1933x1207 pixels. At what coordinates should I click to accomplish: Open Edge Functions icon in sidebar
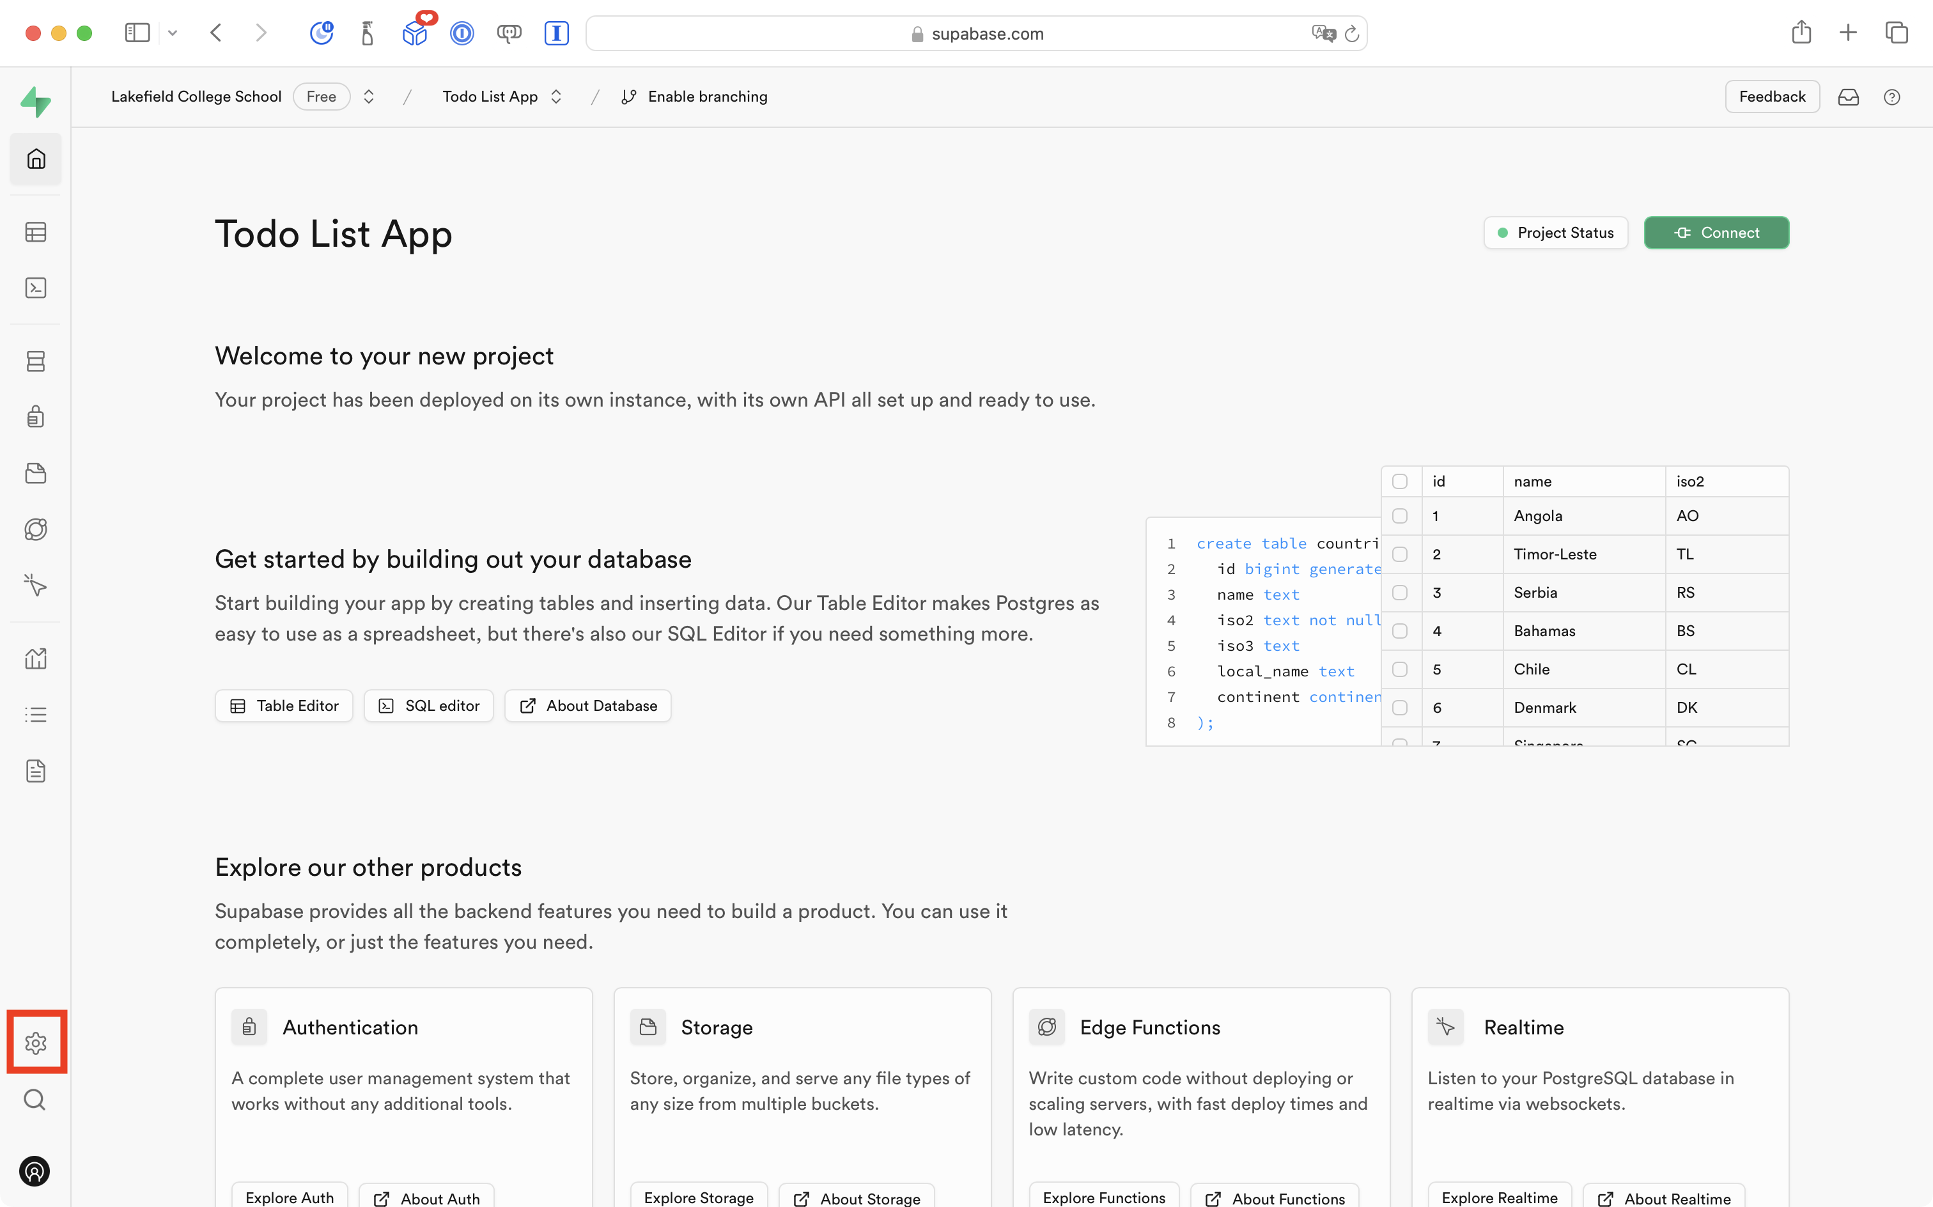pos(36,529)
